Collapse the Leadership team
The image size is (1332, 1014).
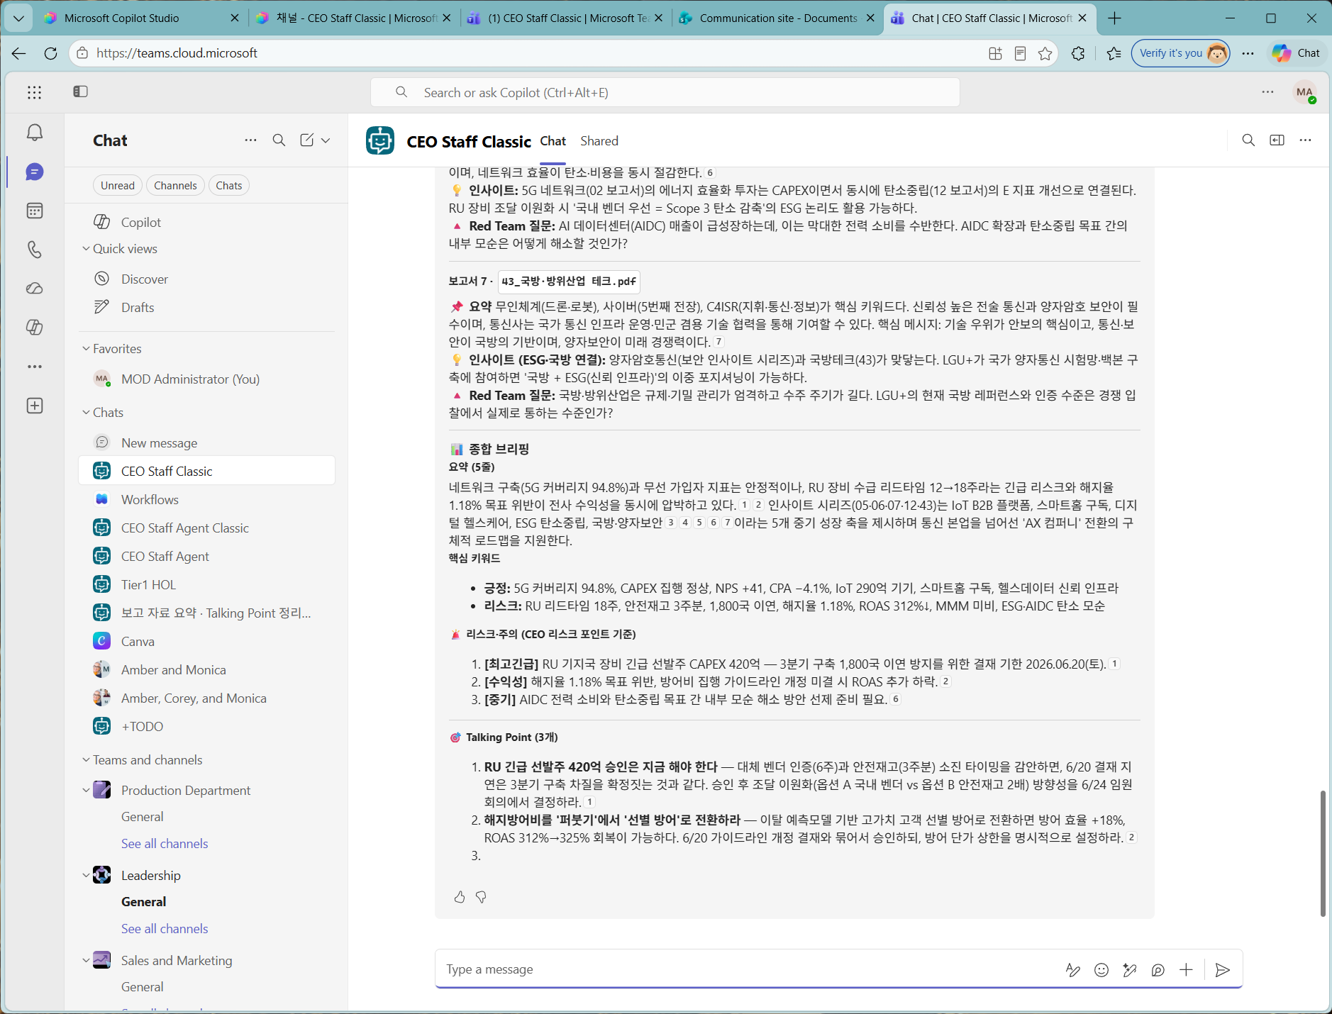[x=86, y=875]
